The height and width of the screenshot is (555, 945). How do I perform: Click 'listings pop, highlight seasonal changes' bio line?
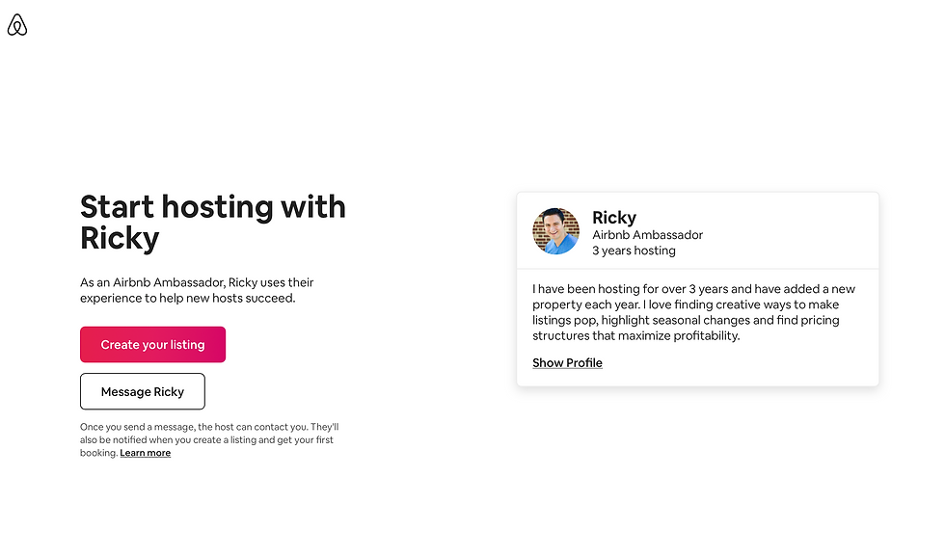click(x=686, y=320)
